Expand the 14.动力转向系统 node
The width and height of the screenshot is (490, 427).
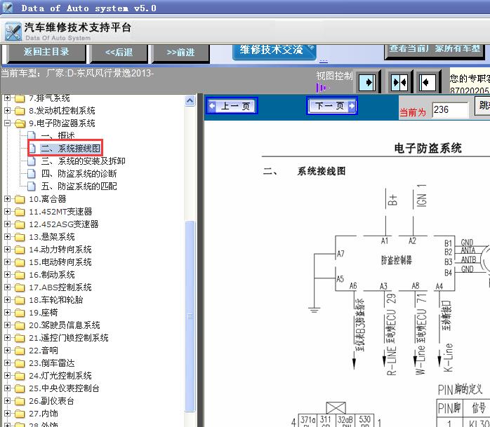coord(7,249)
